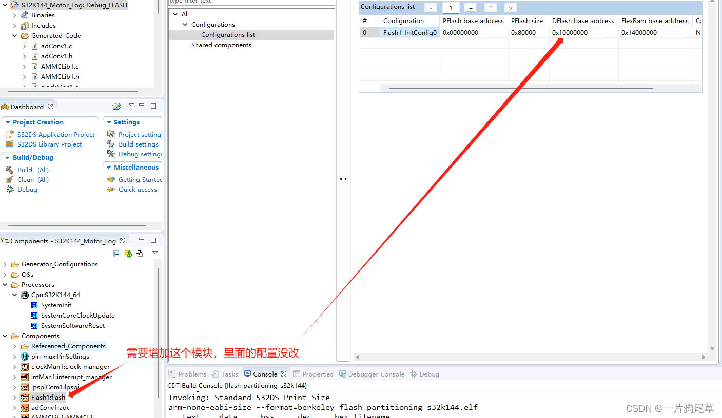Click the S32DS Application Project link
This screenshot has height=418, width=722.
(56, 134)
